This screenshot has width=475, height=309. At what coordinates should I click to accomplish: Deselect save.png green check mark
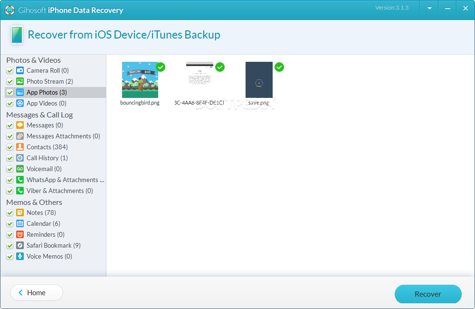[x=279, y=67]
